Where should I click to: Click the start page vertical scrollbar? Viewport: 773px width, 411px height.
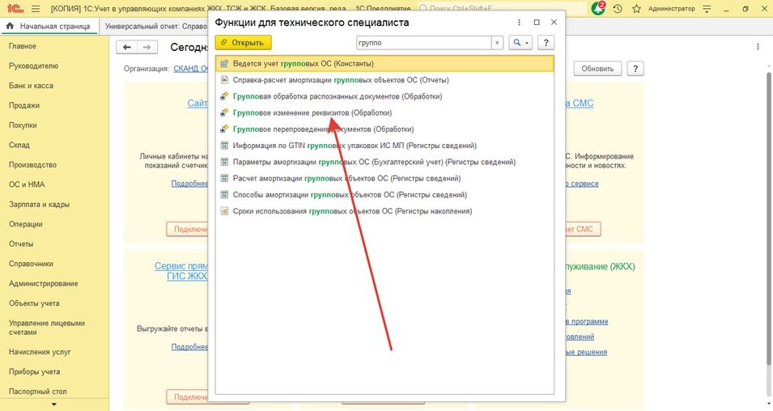768,217
